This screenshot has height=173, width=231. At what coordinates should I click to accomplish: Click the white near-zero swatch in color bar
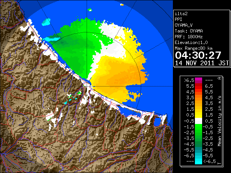point(199,121)
